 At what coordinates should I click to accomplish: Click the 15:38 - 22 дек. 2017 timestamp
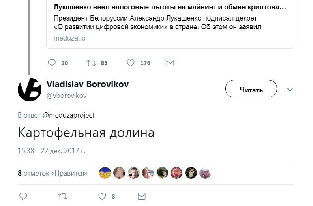[51, 150]
